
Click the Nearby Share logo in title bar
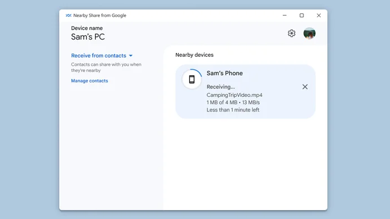coord(68,16)
